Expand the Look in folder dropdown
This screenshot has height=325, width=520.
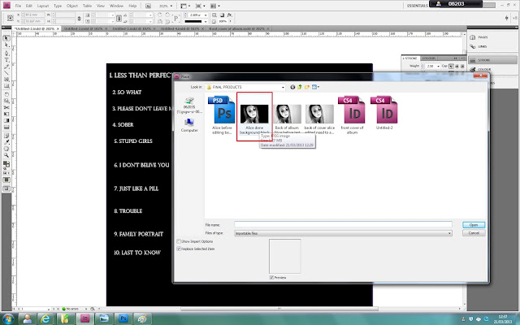pos(283,87)
